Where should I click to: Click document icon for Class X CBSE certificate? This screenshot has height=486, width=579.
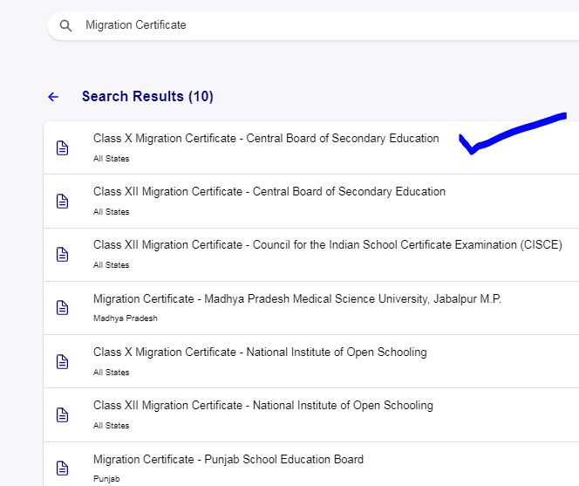point(62,147)
